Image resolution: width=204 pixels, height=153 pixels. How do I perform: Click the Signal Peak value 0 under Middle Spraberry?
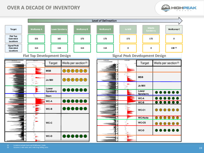point(151,48)
